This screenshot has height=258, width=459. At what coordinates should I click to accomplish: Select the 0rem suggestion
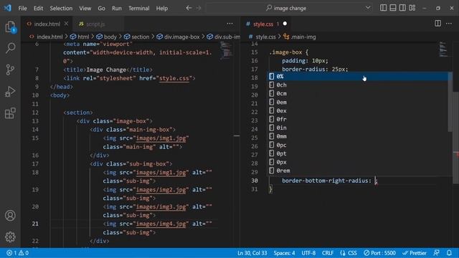pos(359,171)
